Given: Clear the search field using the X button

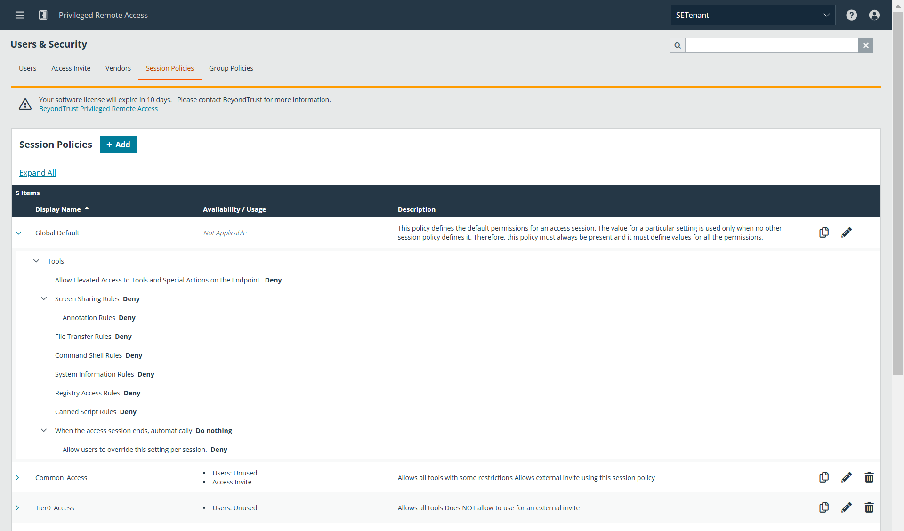Looking at the screenshot, I should [x=866, y=45].
